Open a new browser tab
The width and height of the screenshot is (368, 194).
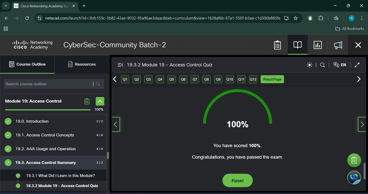(84, 6)
